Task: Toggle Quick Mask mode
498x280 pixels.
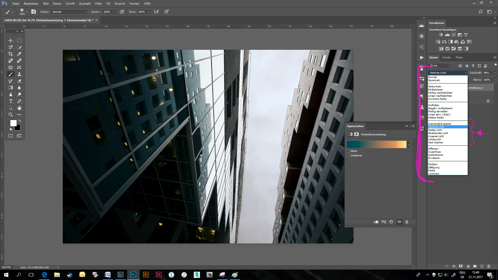Action: click(11, 136)
